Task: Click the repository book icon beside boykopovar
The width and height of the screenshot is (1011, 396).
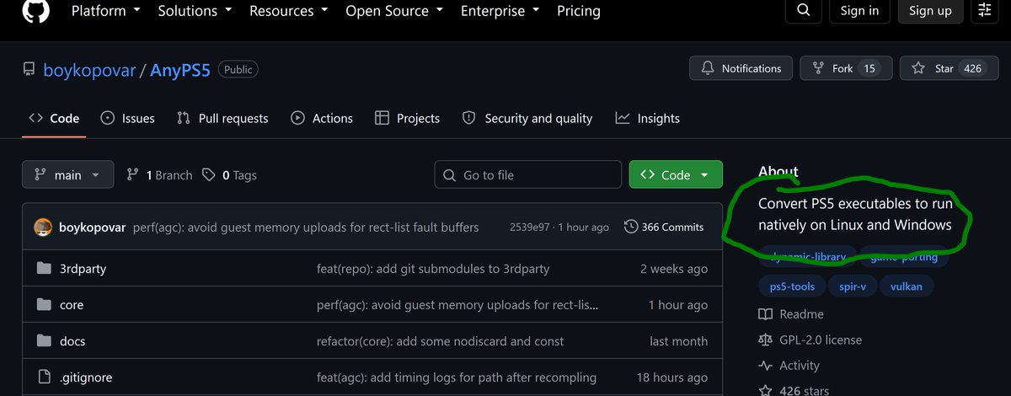Action: coord(29,70)
